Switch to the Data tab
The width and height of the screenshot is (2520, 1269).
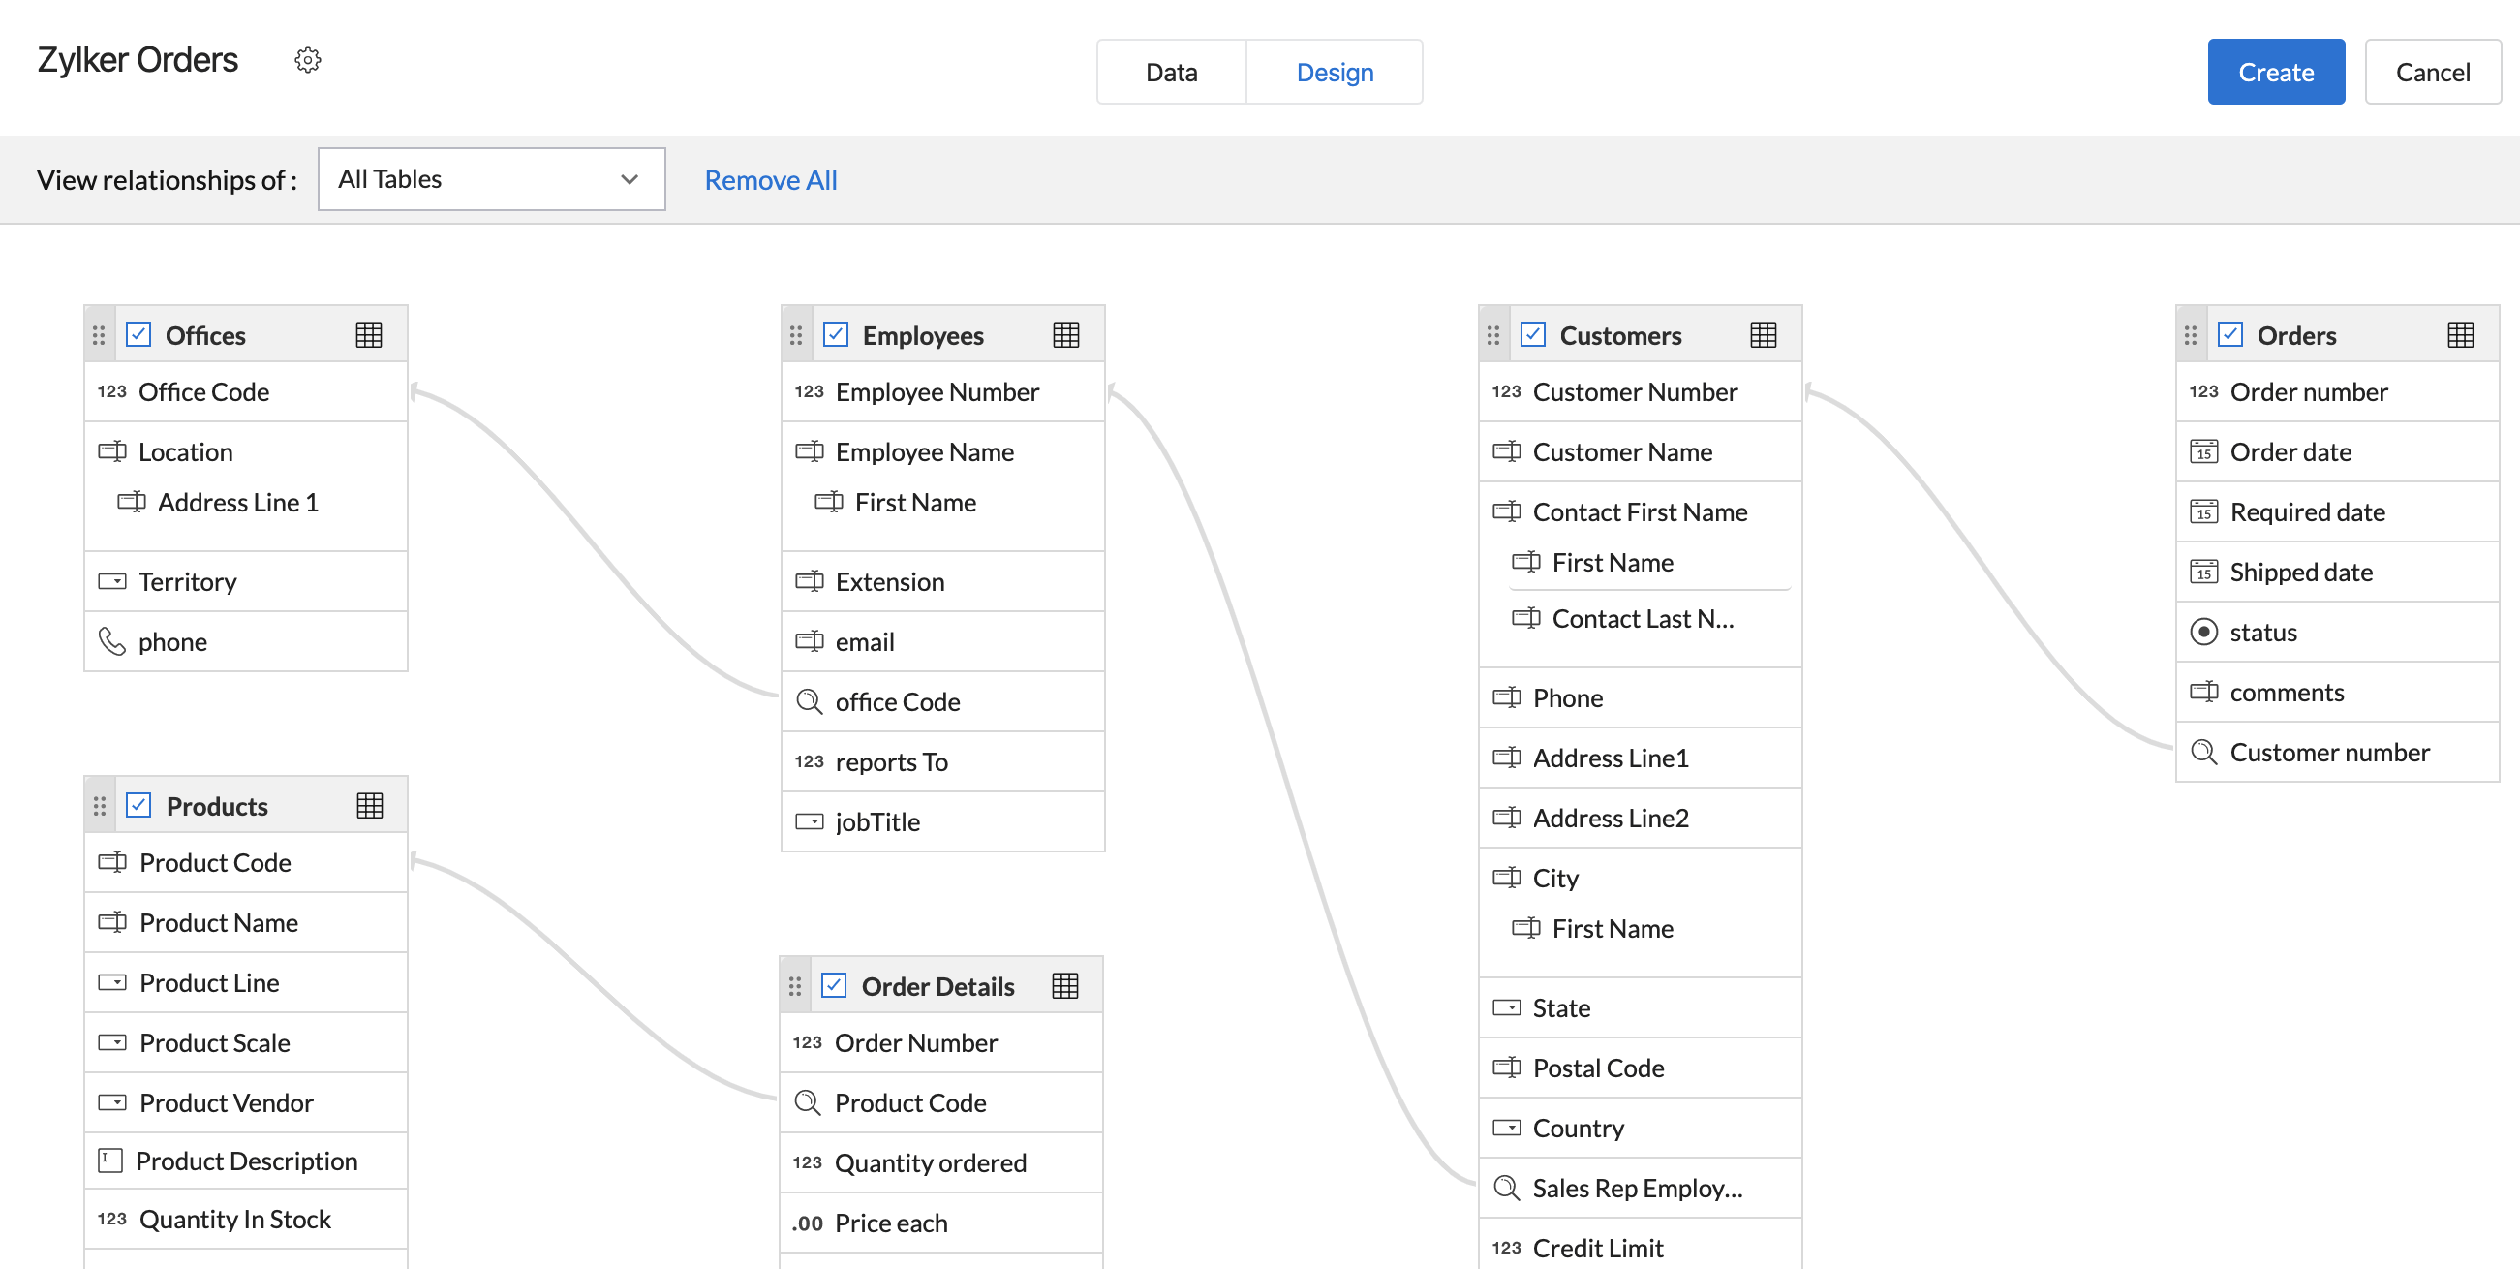(x=1171, y=73)
